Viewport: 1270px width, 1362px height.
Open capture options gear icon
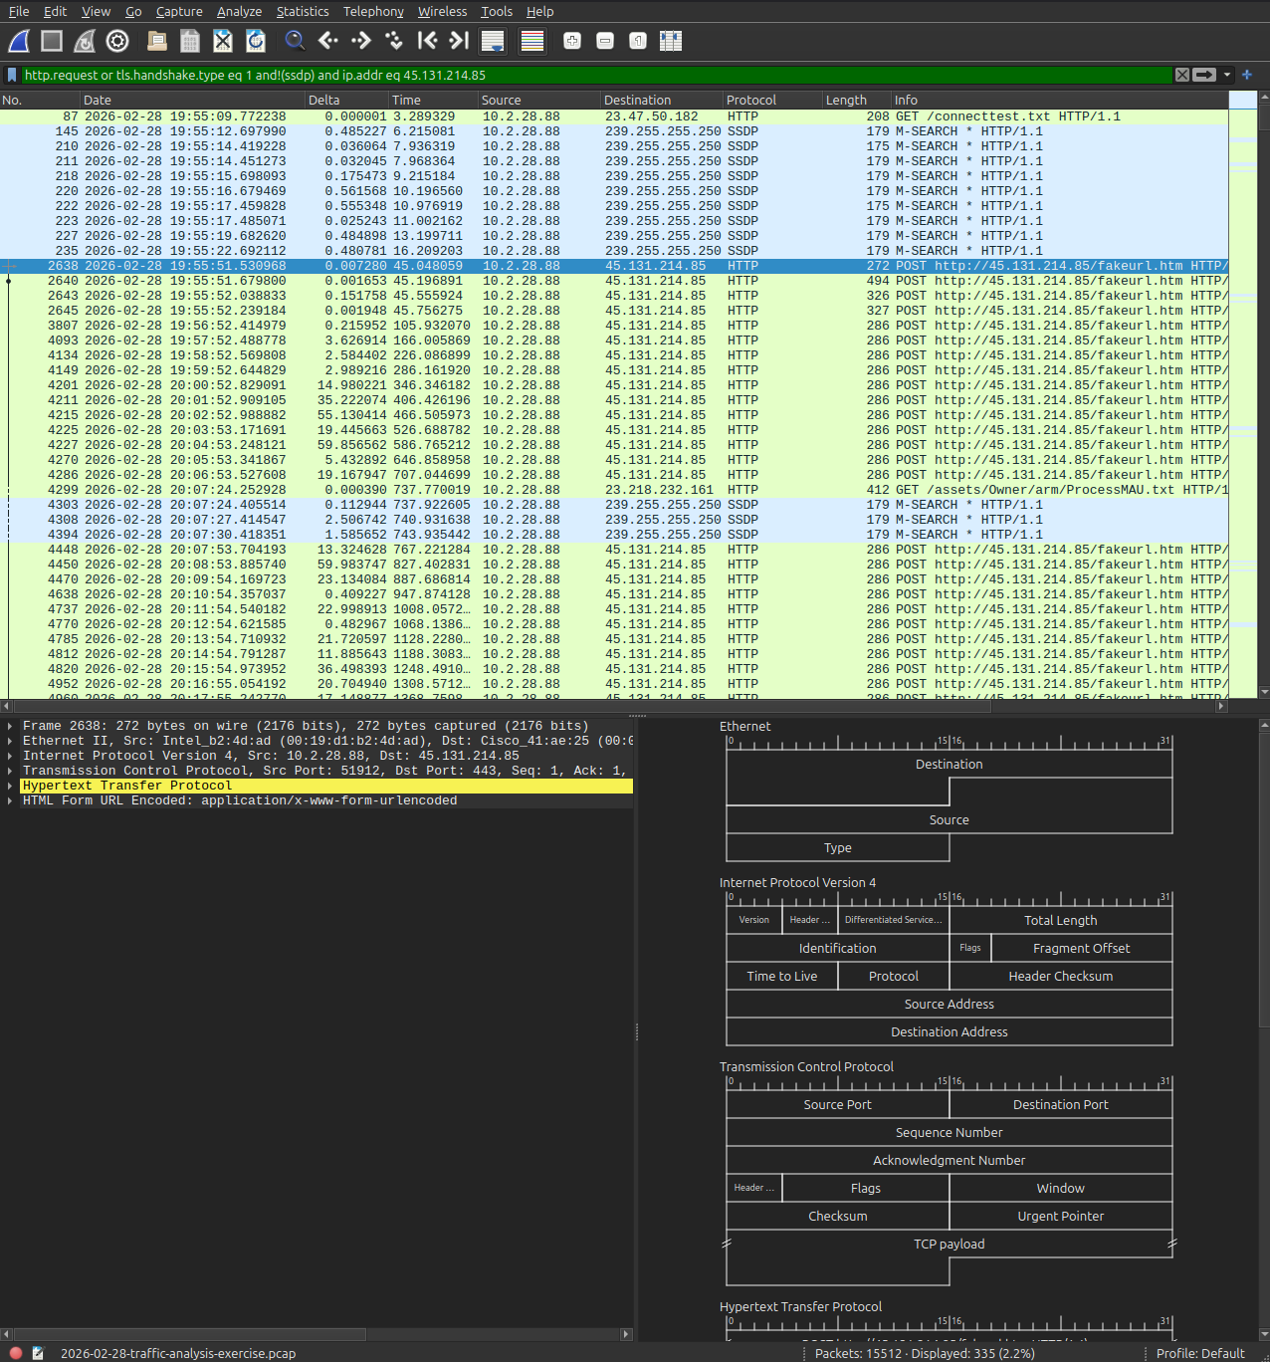[x=117, y=41]
